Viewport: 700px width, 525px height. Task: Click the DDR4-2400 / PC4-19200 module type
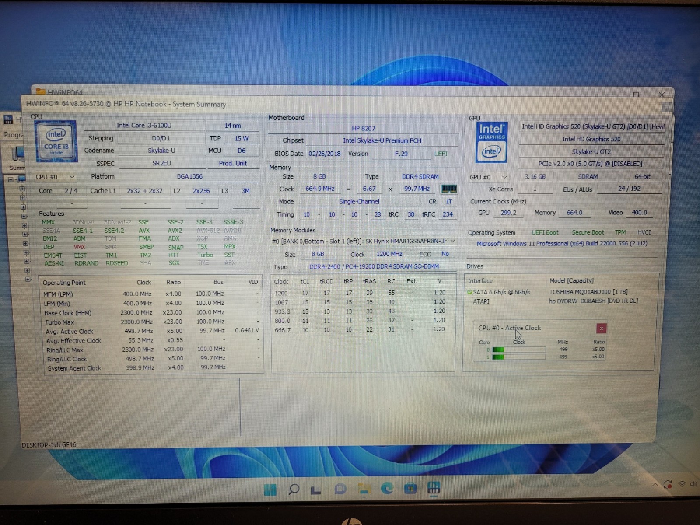click(x=374, y=266)
